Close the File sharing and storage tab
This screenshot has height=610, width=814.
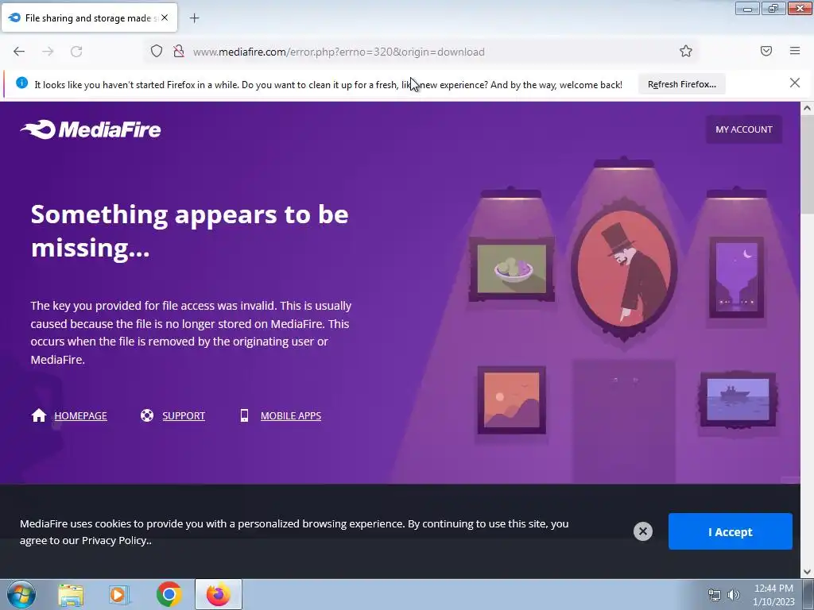[165, 17]
